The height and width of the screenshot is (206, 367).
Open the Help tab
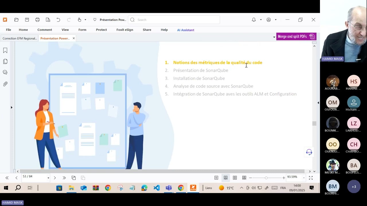click(x=164, y=30)
